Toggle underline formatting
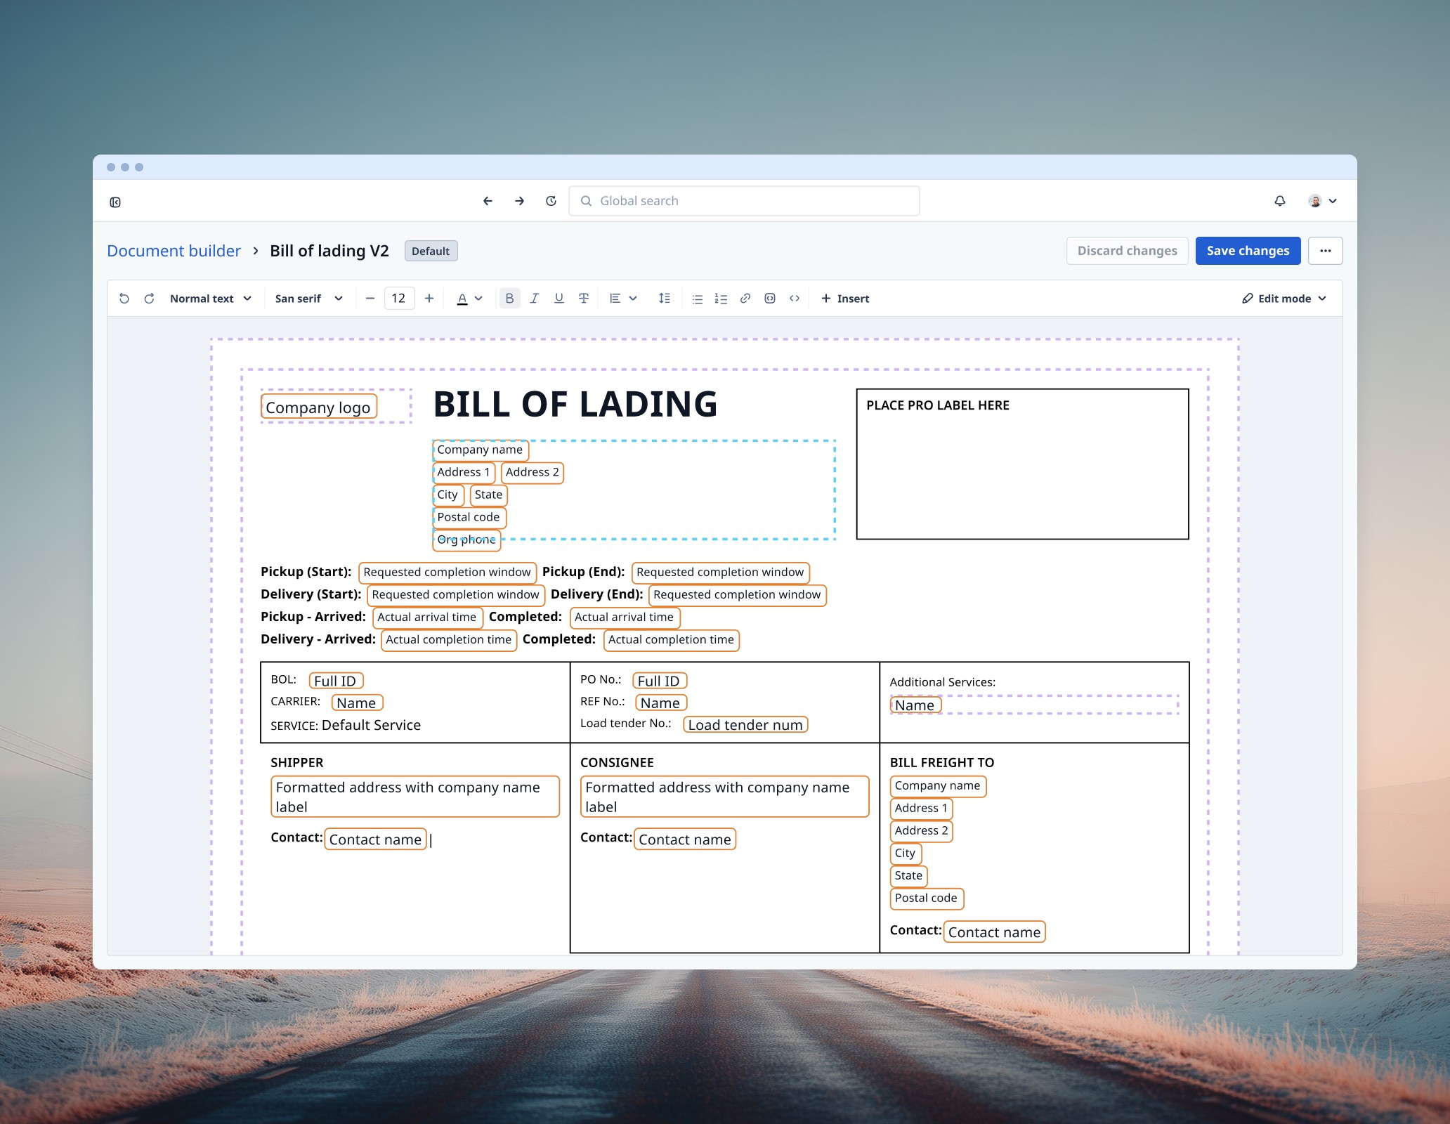Screen dimensions: 1450x1124 click(x=559, y=299)
